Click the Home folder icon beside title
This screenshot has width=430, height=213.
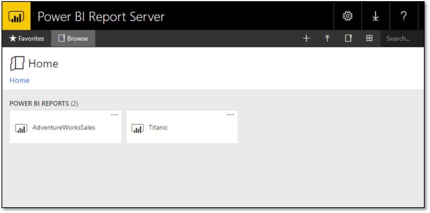[17, 64]
